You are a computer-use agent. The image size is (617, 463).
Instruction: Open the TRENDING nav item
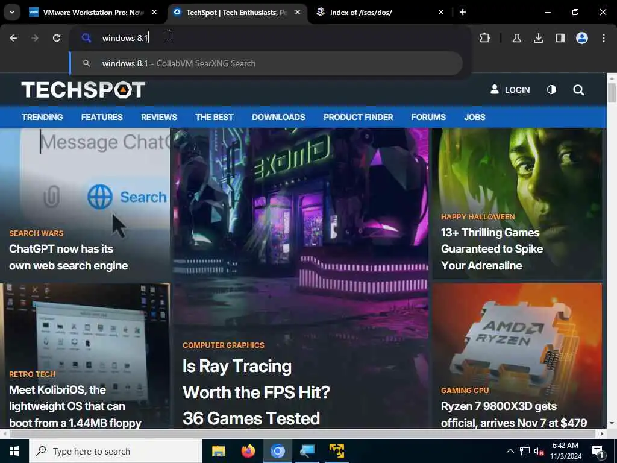pyautogui.click(x=43, y=117)
